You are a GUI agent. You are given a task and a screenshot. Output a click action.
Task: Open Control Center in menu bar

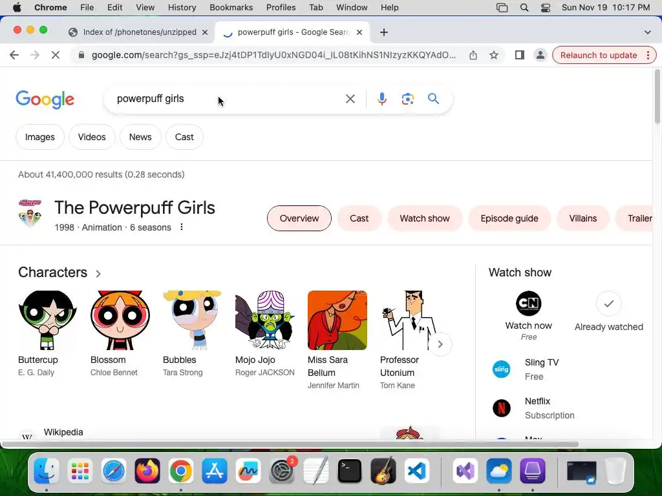tap(546, 8)
